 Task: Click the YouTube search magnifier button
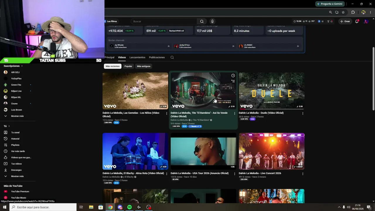202,21
